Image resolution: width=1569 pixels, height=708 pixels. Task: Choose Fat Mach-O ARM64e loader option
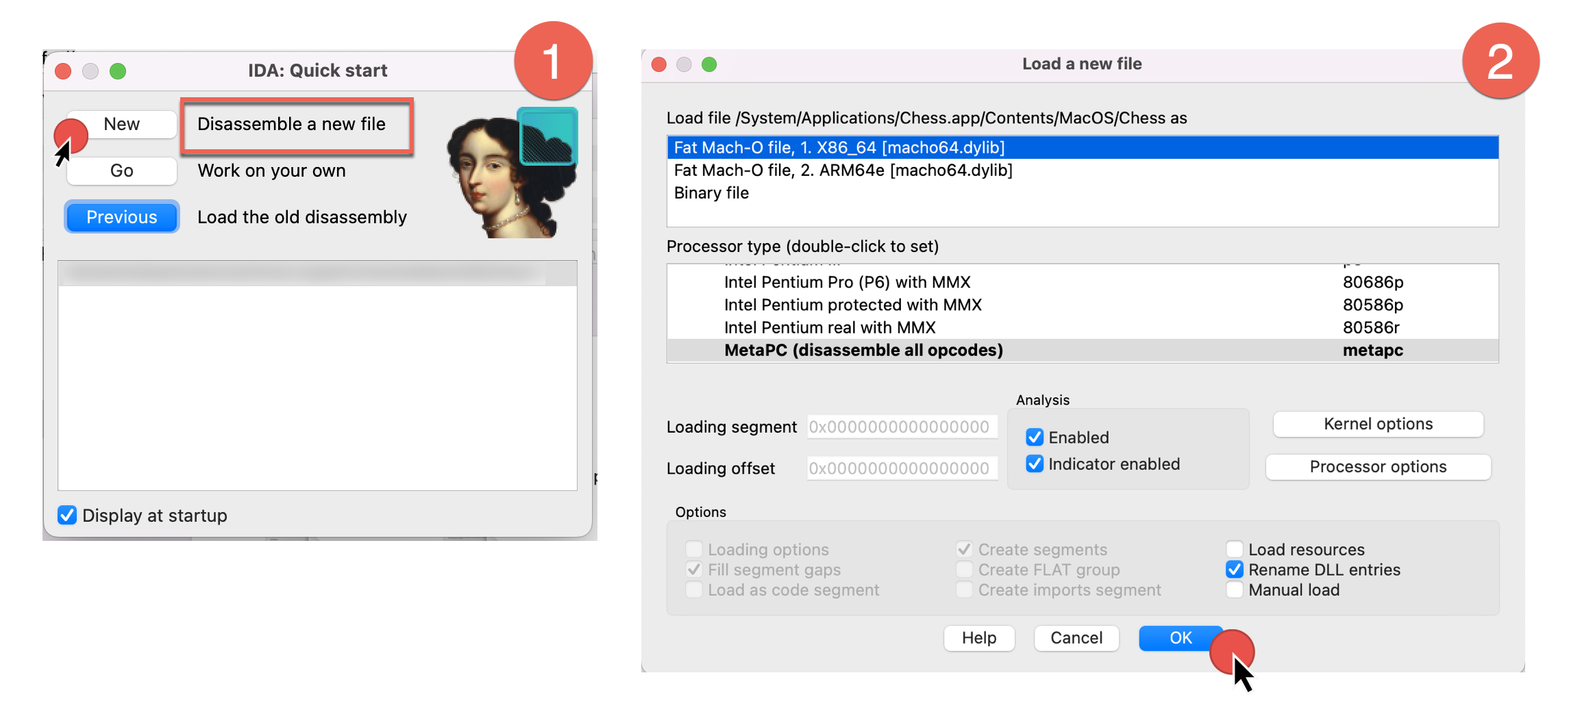(843, 170)
